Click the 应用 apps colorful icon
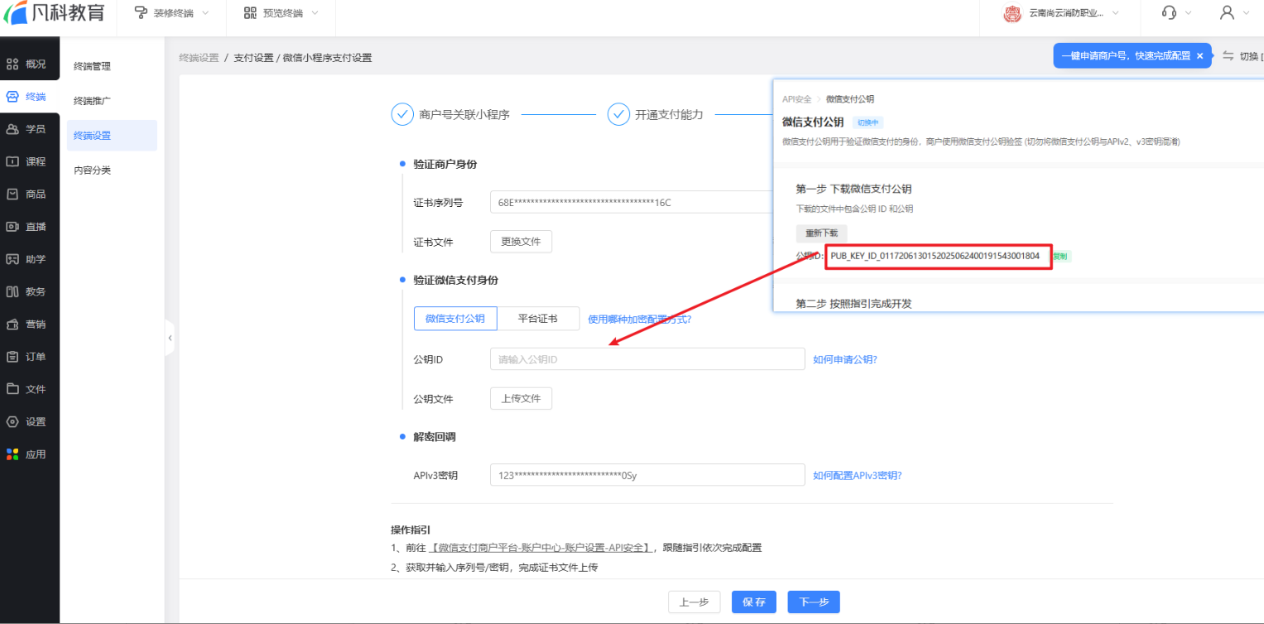 (x=12, y=454)
